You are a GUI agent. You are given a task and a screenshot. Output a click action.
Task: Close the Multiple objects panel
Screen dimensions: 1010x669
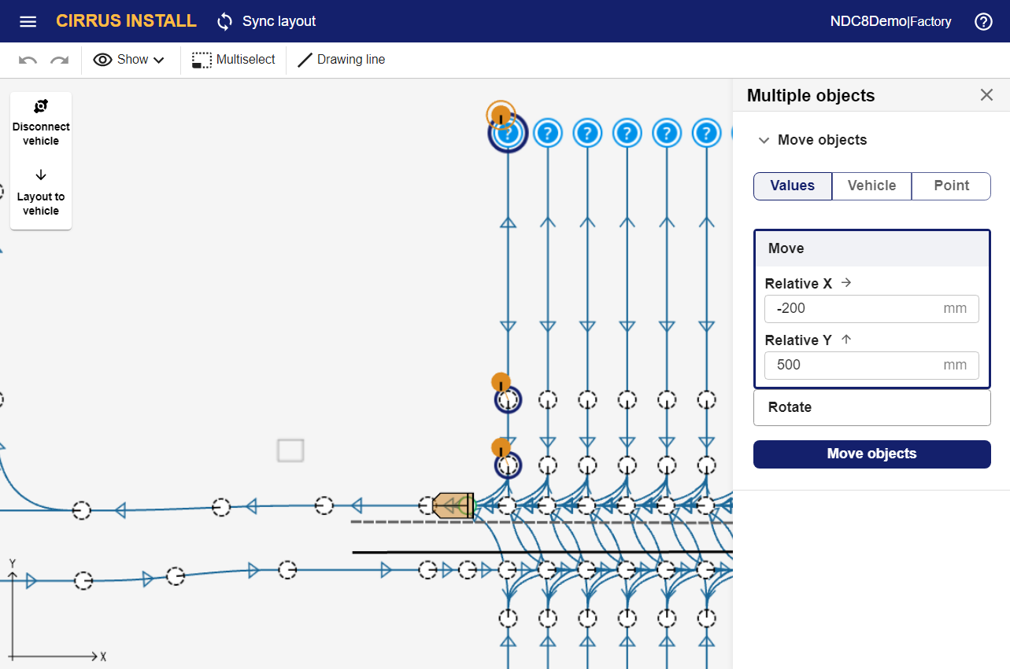pyautogui.click(x=986, y=95)
